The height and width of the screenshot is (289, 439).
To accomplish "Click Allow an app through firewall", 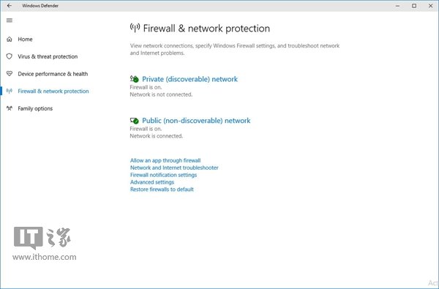I will pos(165,160).
